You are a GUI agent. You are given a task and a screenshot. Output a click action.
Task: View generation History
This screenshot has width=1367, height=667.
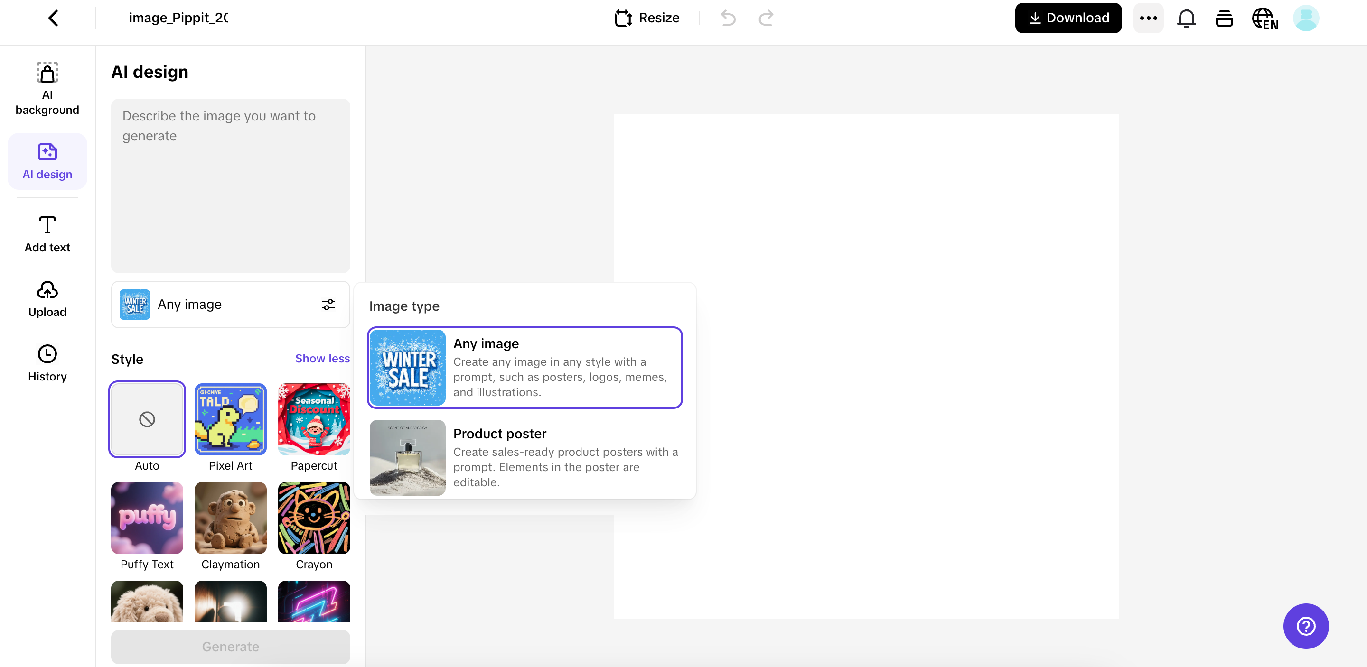[x=47, y=362]
